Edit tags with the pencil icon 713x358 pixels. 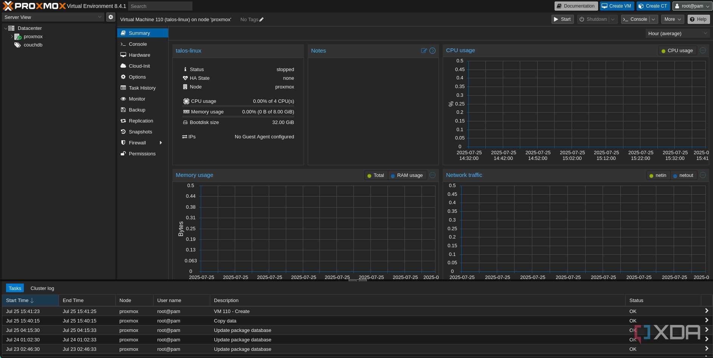tap(262, 20)
